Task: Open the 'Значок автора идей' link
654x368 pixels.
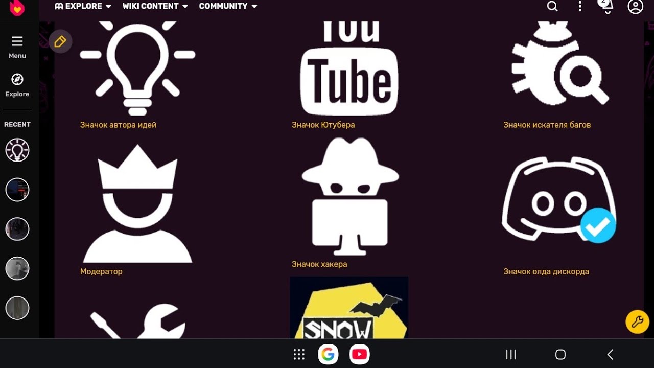Action: (x=118, y=125)
